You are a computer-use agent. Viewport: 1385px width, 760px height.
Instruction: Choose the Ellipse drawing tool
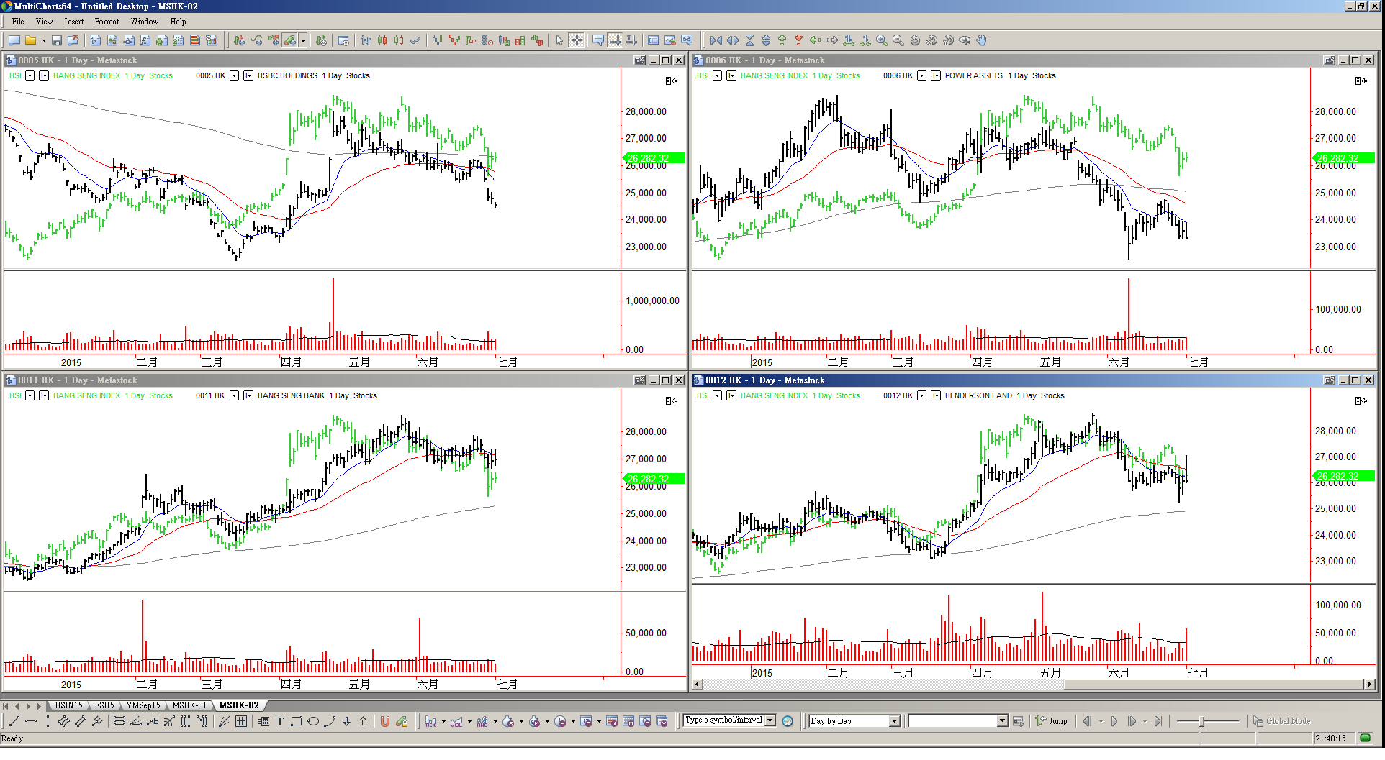pos(313,722)
